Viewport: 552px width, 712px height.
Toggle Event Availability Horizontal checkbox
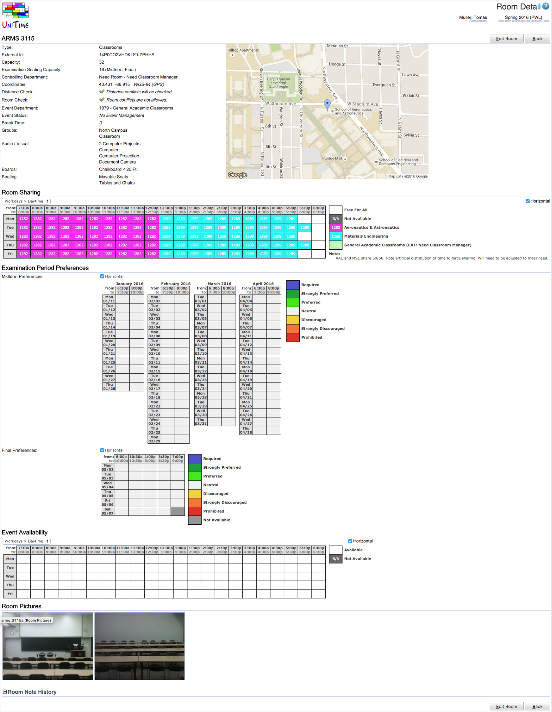click(350, 541)
